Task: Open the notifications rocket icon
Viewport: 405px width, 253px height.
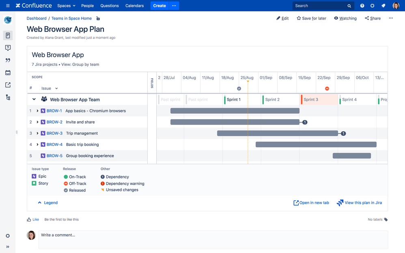Action: coord(383,6)
